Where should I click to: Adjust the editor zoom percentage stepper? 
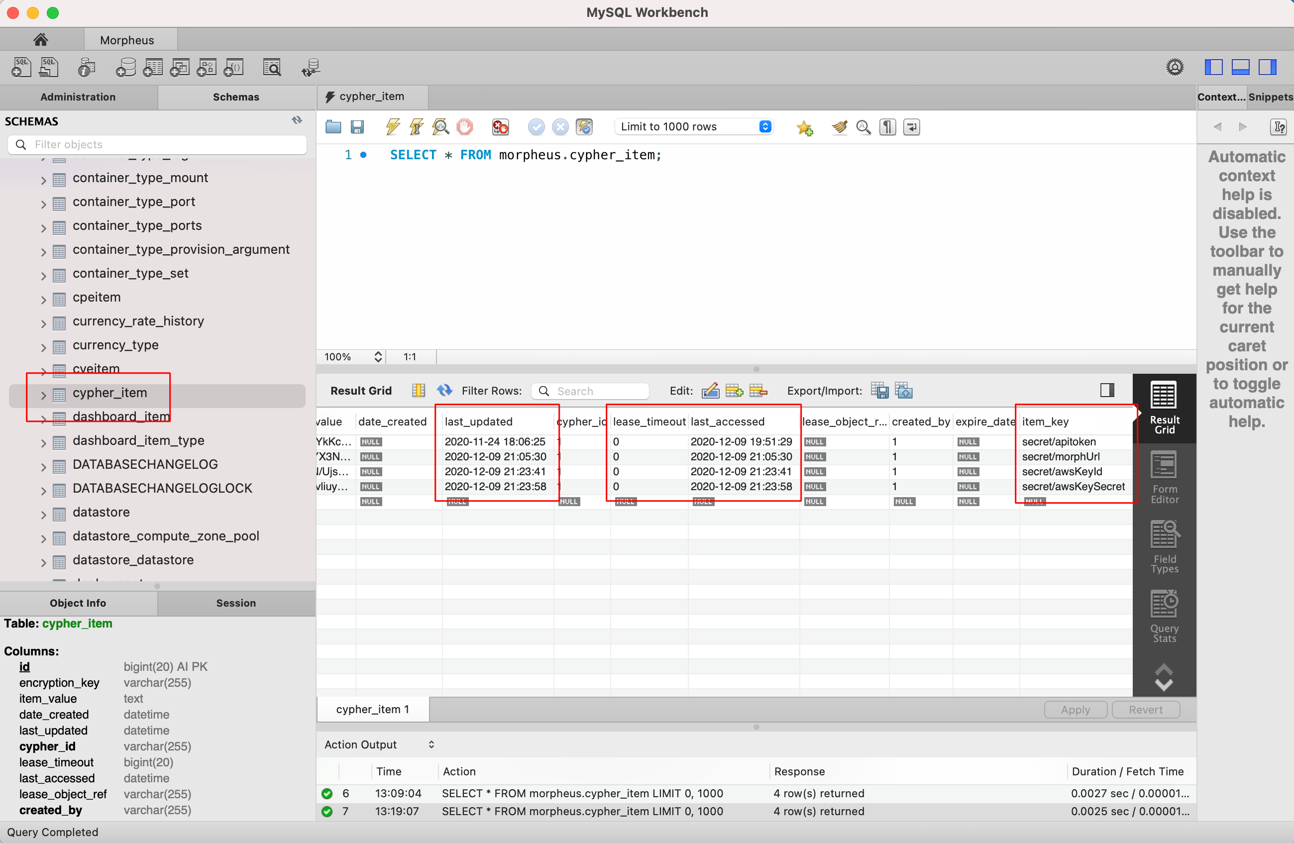click(378, 356)
